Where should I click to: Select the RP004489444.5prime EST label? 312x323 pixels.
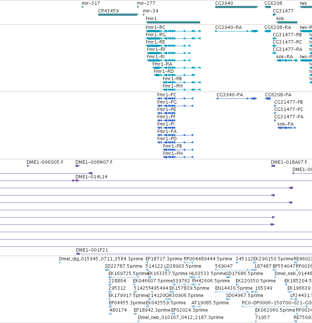coord(208,259)
